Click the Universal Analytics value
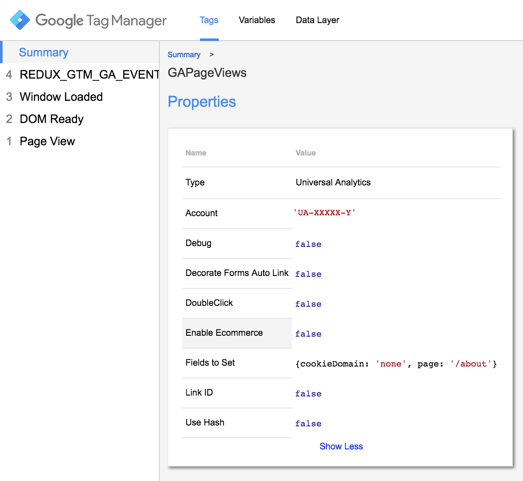 [x=333, y=182]
